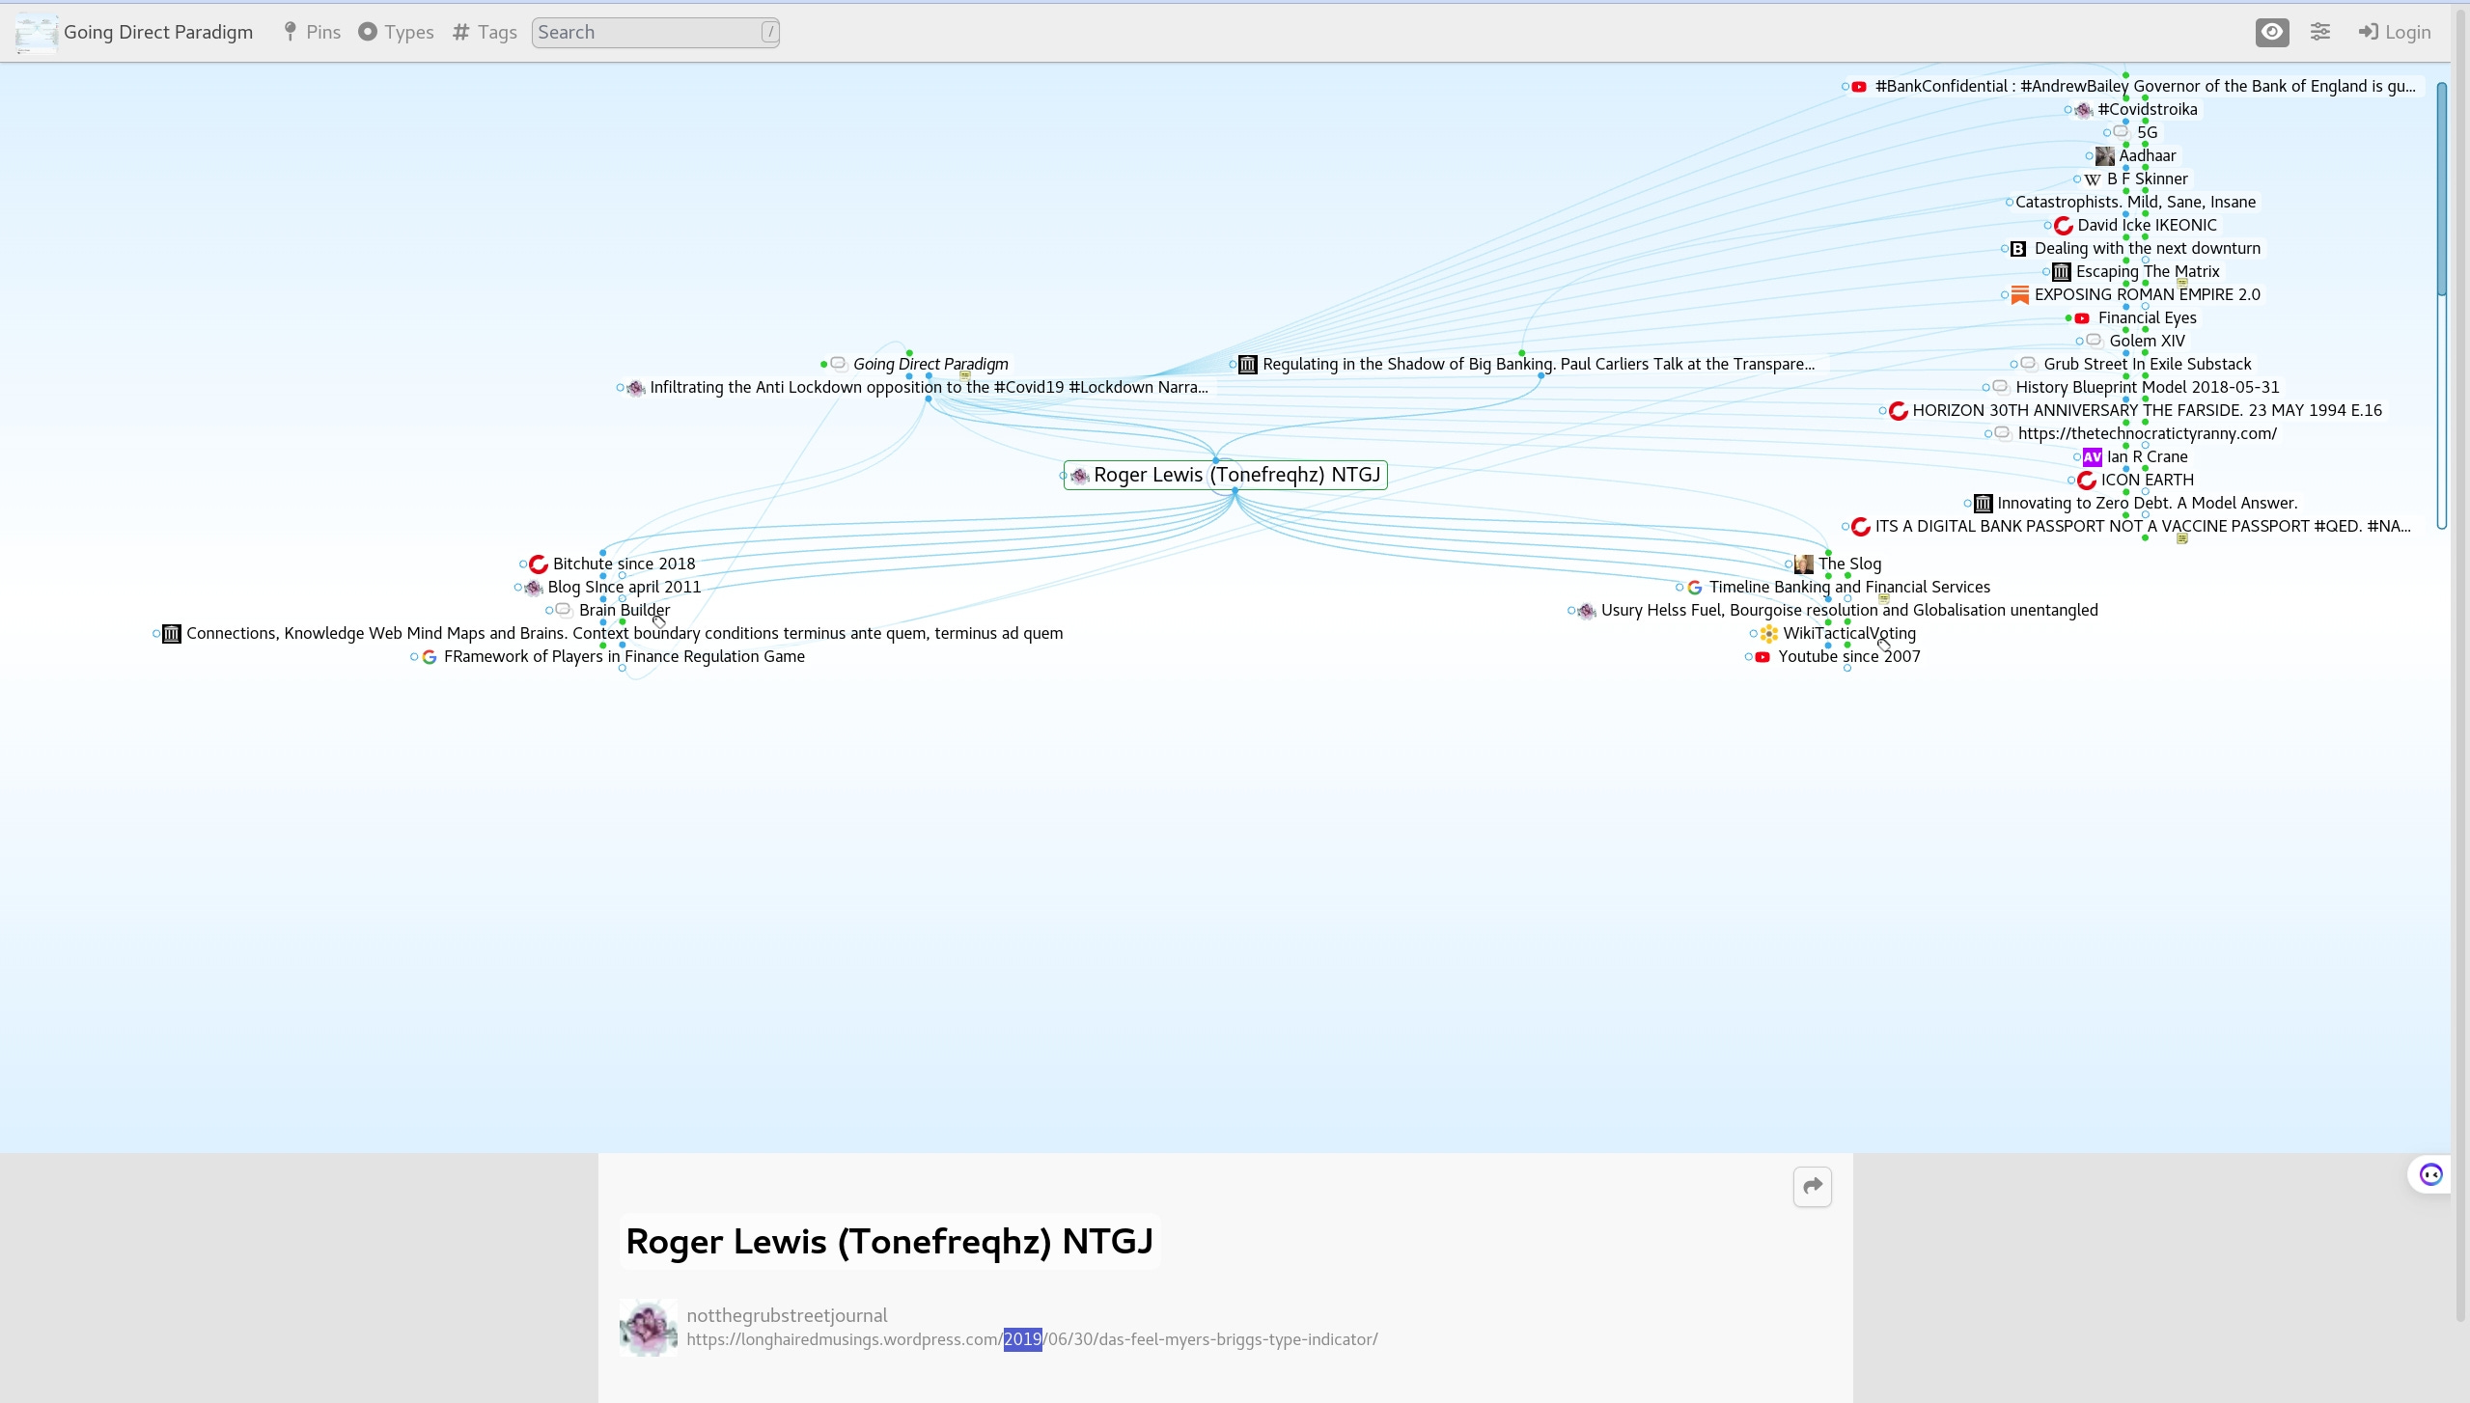Click the Bitchute since 2018 red icon
Viewport: 2470px width, 1403px height.
539,564
